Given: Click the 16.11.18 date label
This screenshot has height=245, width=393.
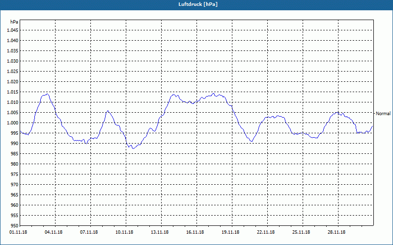Looking at the screenshot, I should (195, 232).
